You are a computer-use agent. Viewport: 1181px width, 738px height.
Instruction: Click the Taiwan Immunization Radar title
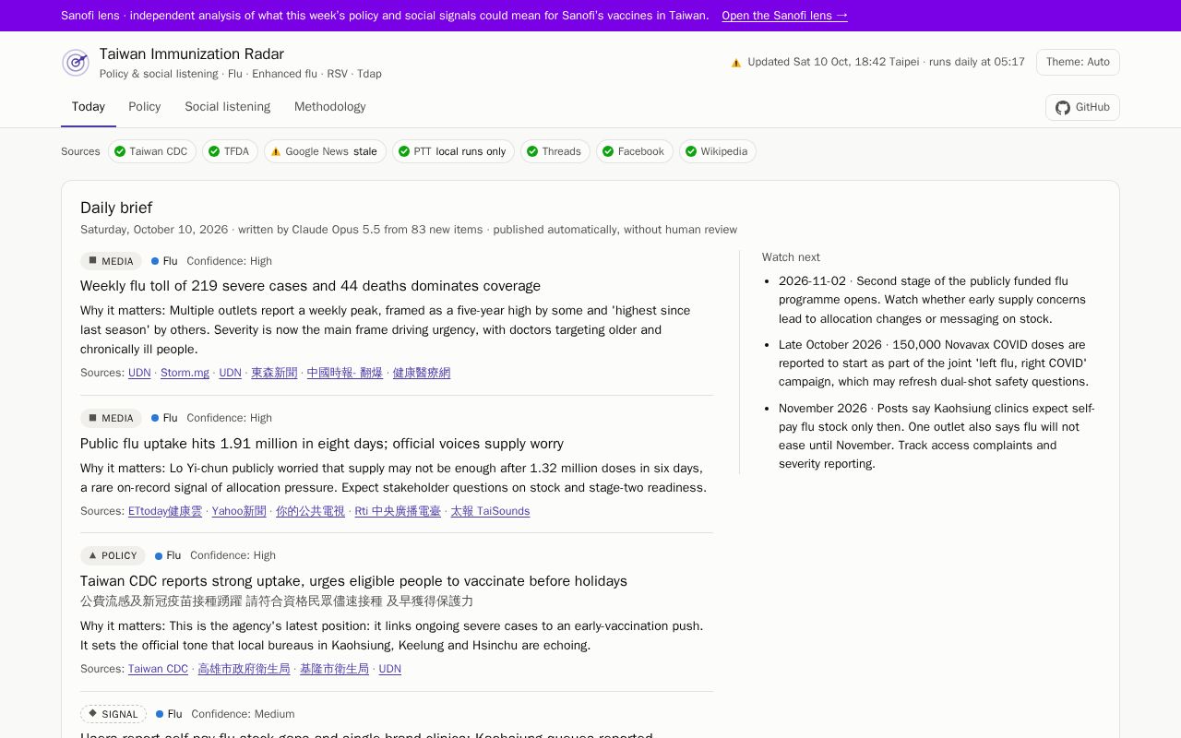coord(192,54)
